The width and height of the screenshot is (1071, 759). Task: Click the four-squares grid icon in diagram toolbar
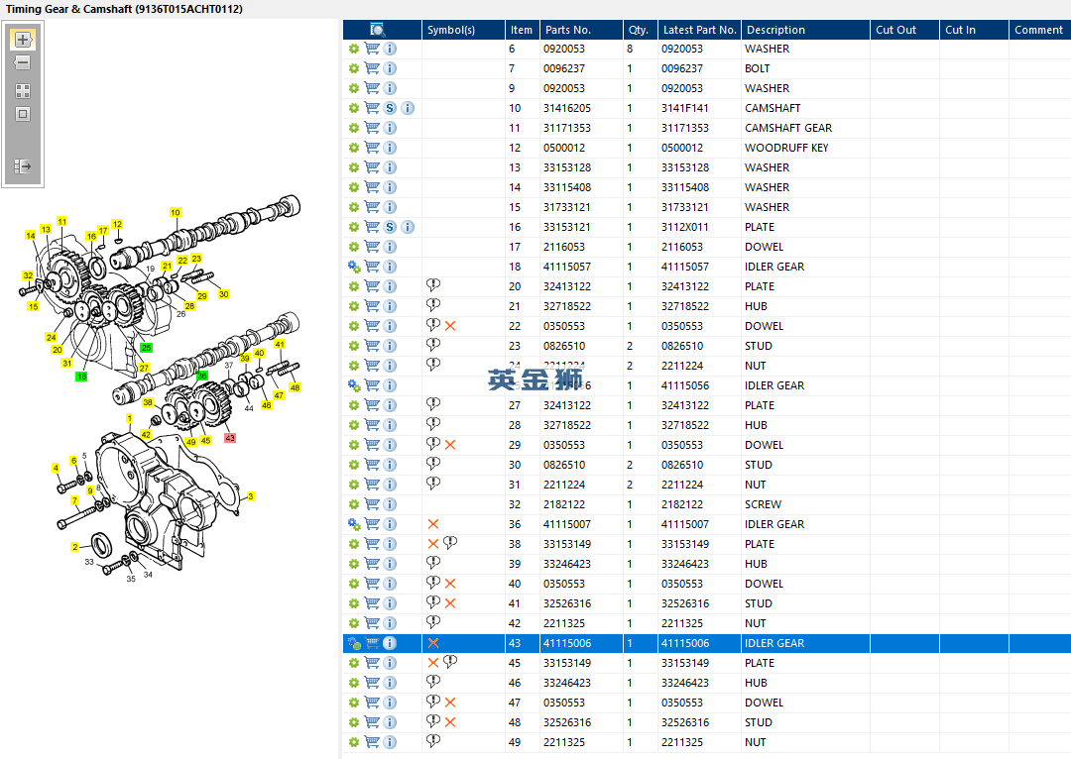tap(23, 91)
